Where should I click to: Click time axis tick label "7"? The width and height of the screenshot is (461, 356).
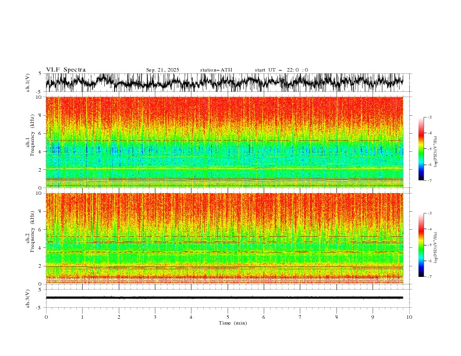click(300, 317)
